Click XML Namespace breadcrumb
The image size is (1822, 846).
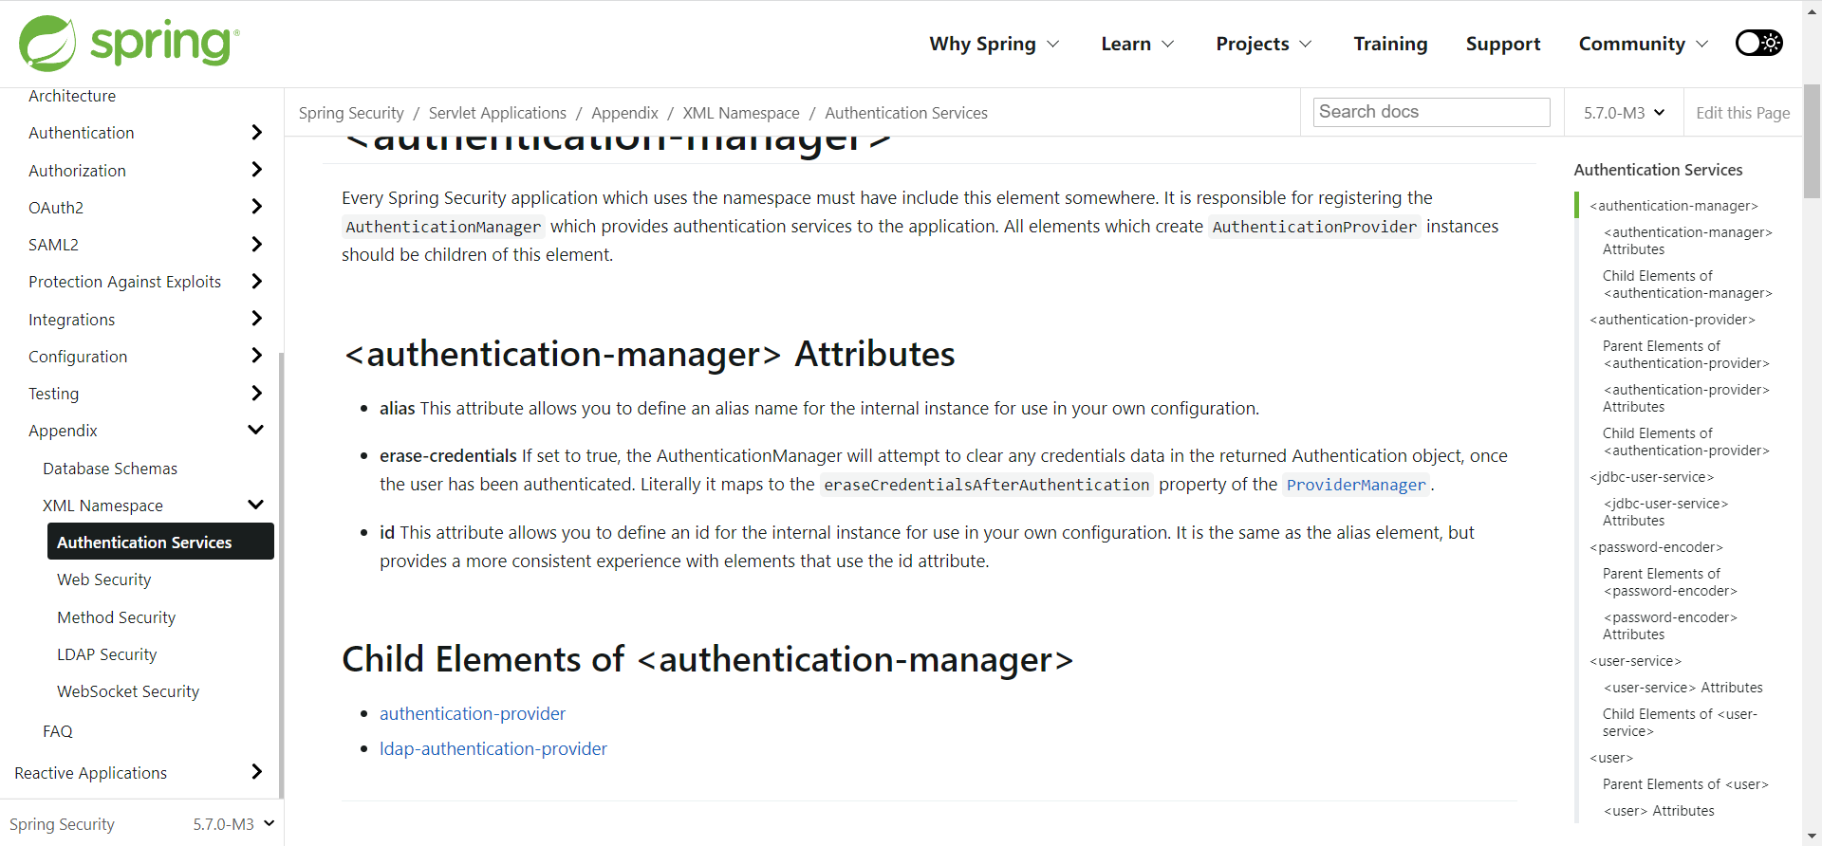(x=741, y=113)
